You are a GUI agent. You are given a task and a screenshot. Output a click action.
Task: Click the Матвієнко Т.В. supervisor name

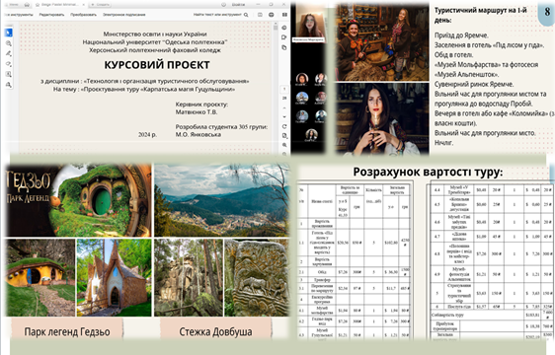197,112
